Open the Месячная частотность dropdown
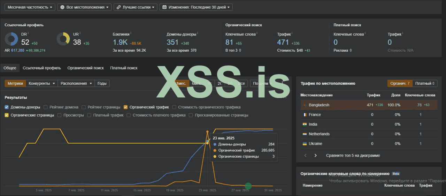446x196 pixels. 30,7
